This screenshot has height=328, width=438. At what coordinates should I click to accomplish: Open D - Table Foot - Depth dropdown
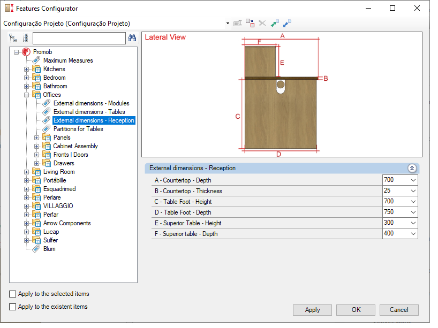413,212
